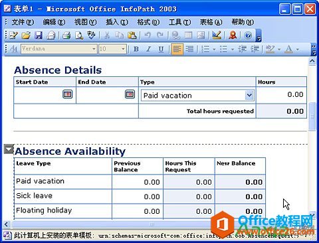This screenshot has width=319, height=243.
Task: Run spelling check with the ABC checkmark icon
Action: 91,35
